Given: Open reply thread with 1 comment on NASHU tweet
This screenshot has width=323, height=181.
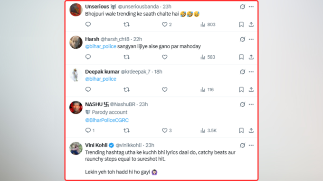Looking at the screenshot, I should pyautogui.click(x=90, y=130).
